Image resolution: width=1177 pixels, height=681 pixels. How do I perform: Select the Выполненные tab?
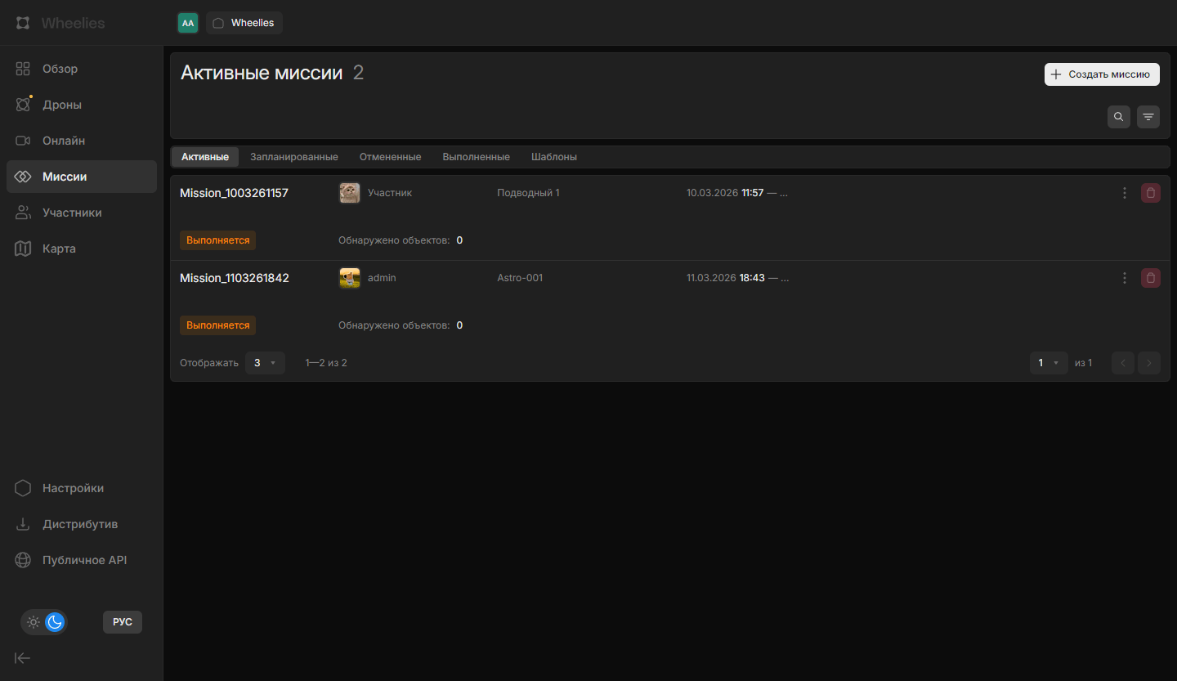point(476,157)
